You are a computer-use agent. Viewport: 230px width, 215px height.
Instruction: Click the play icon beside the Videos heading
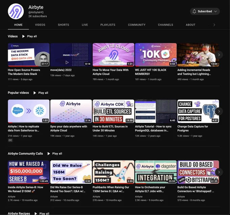[x=23, y=36]
